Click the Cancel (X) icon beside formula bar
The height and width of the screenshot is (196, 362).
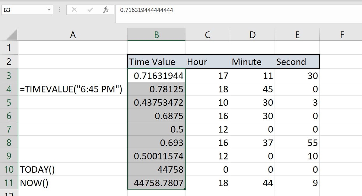[75, 9]
